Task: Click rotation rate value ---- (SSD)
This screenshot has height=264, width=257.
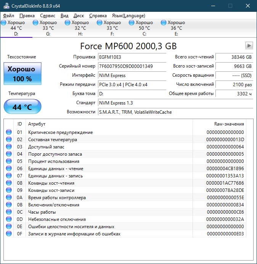Action: pos(234,76)
